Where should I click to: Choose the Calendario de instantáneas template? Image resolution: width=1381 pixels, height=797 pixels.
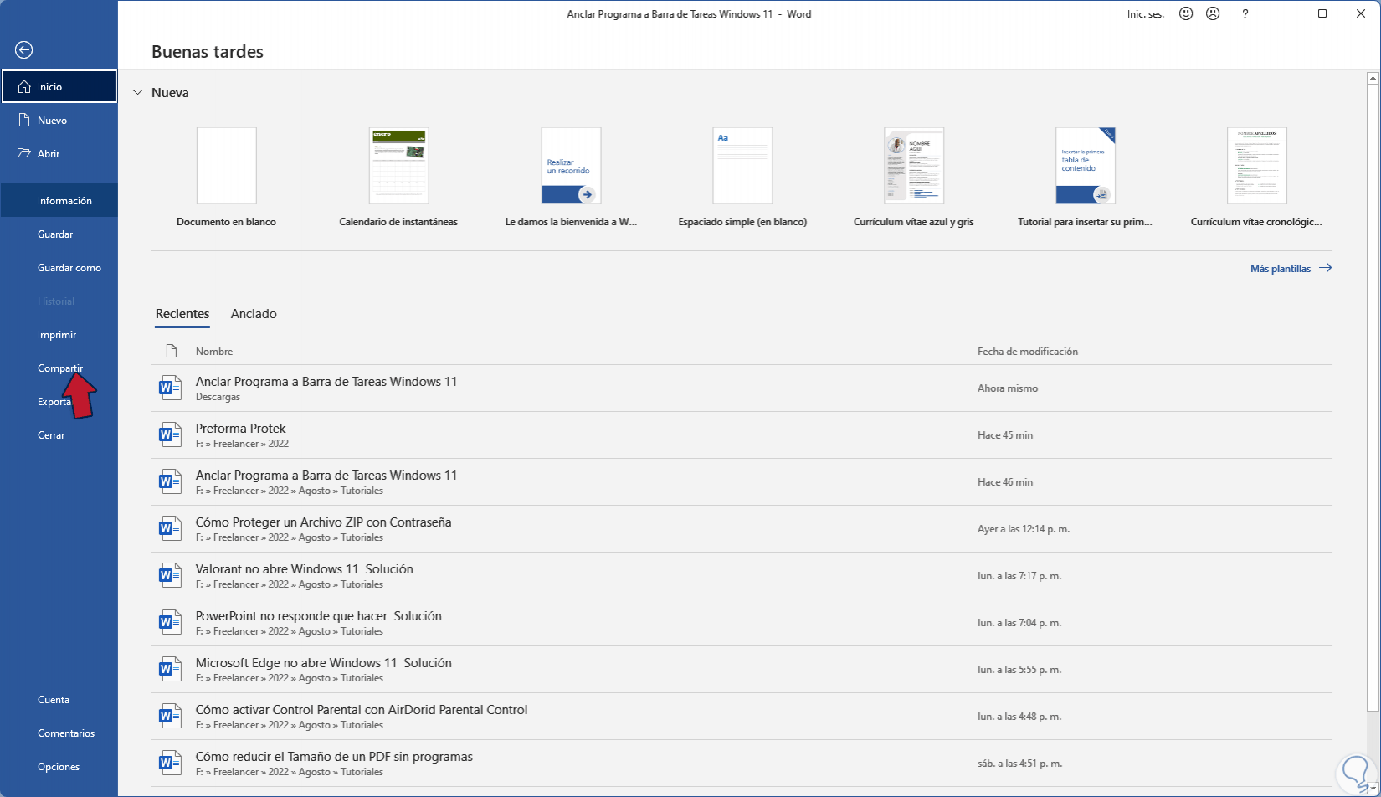[x=398, y=177]
